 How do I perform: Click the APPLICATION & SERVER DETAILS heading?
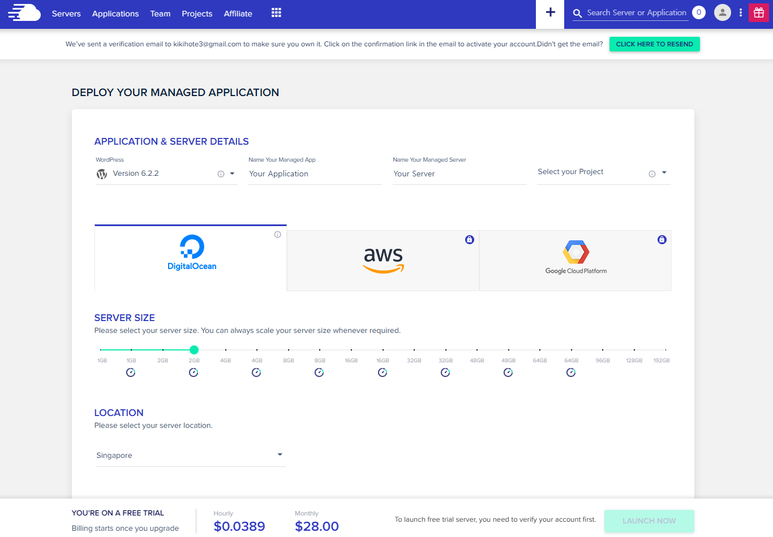pos(171,141)
